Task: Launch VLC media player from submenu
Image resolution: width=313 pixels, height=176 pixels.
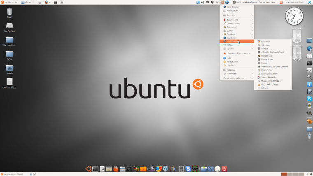Action: point(273,84)
